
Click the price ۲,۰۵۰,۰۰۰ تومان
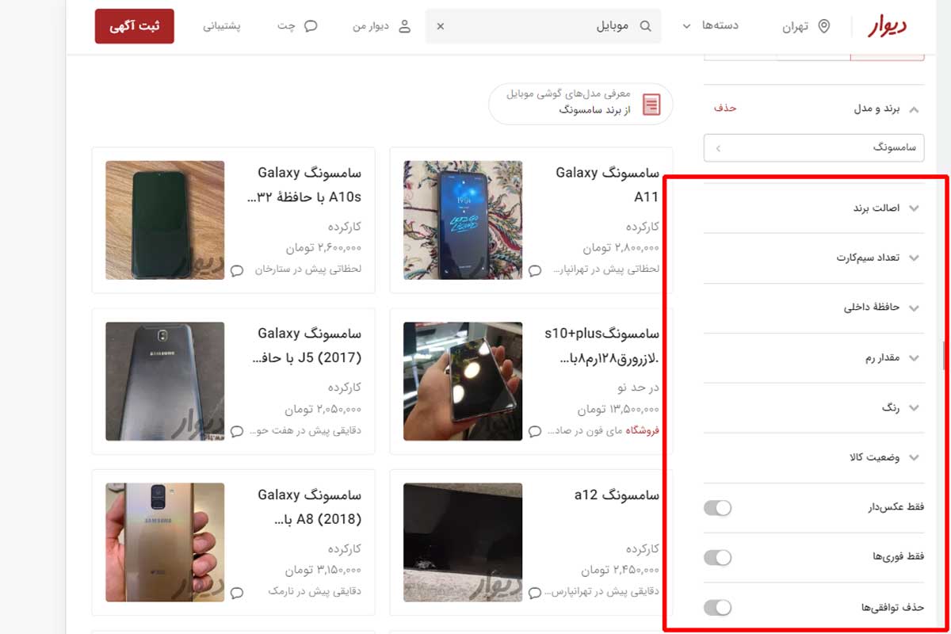pos(323,410)
